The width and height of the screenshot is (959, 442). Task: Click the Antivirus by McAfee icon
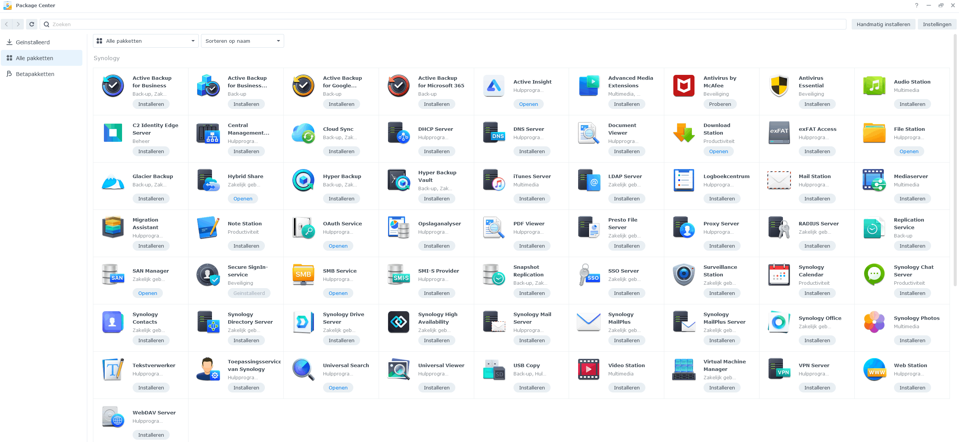(x=684, y=86)
